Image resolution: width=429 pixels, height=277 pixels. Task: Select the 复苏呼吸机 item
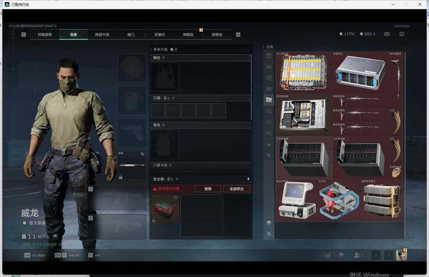click(x=297, y=200)
